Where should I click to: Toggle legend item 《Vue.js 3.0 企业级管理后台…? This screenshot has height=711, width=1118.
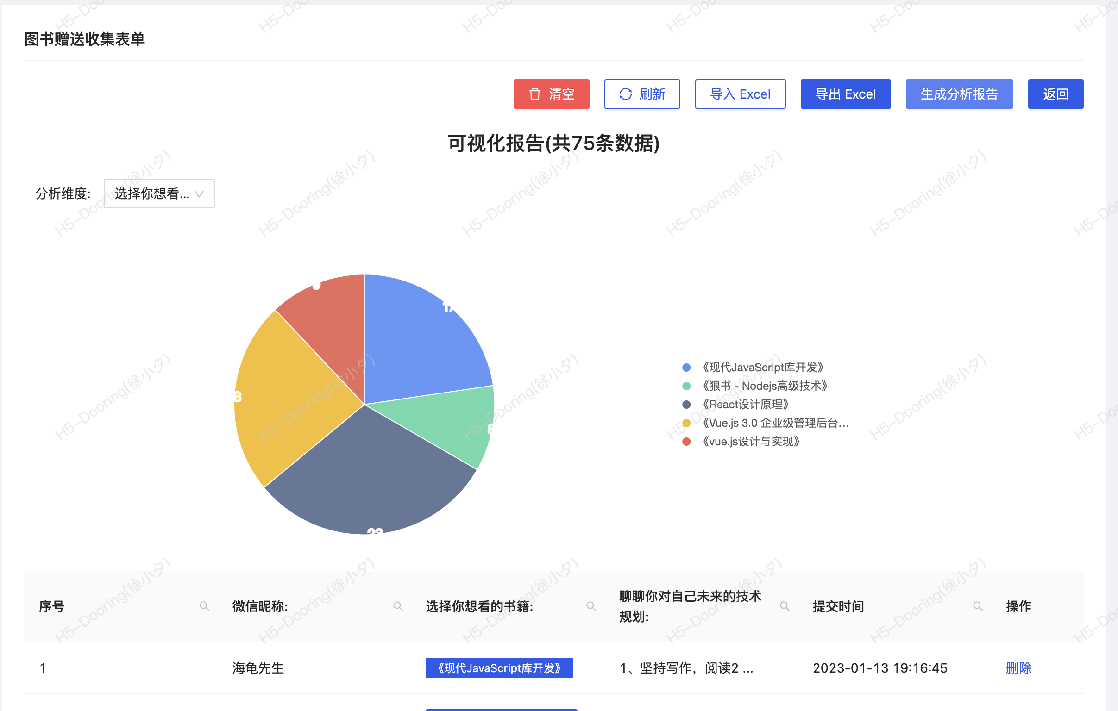click(765, 423)
